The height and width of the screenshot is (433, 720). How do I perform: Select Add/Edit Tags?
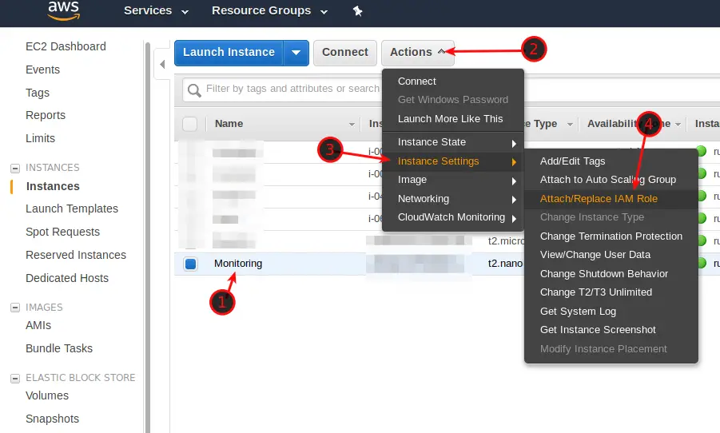click(x=611, y=161)
